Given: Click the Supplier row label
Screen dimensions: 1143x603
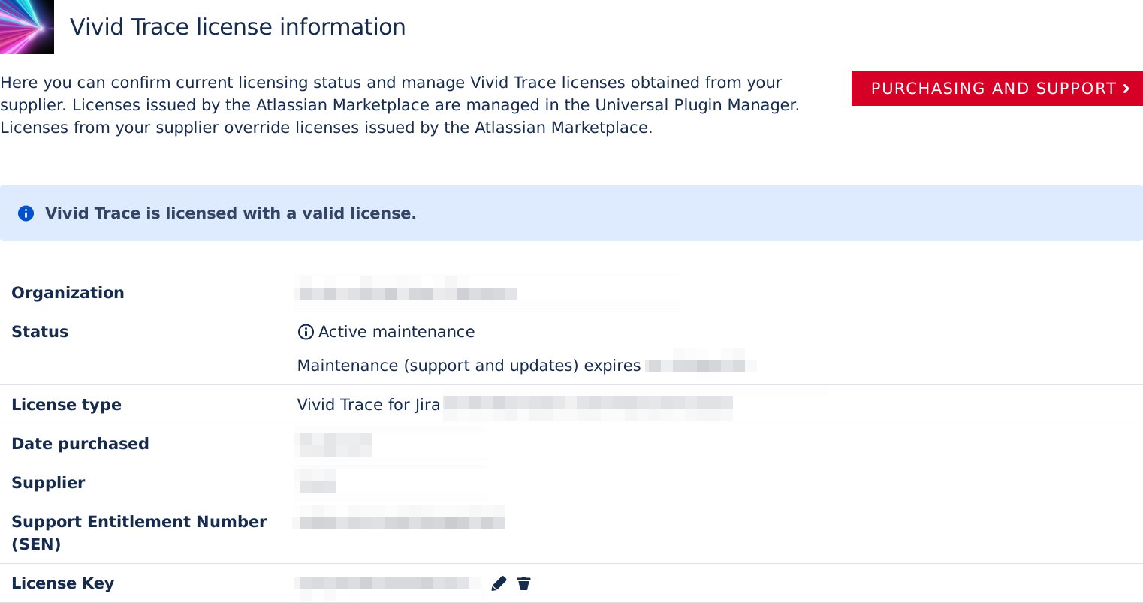Looking at the screenshot, I should (48, 483).
